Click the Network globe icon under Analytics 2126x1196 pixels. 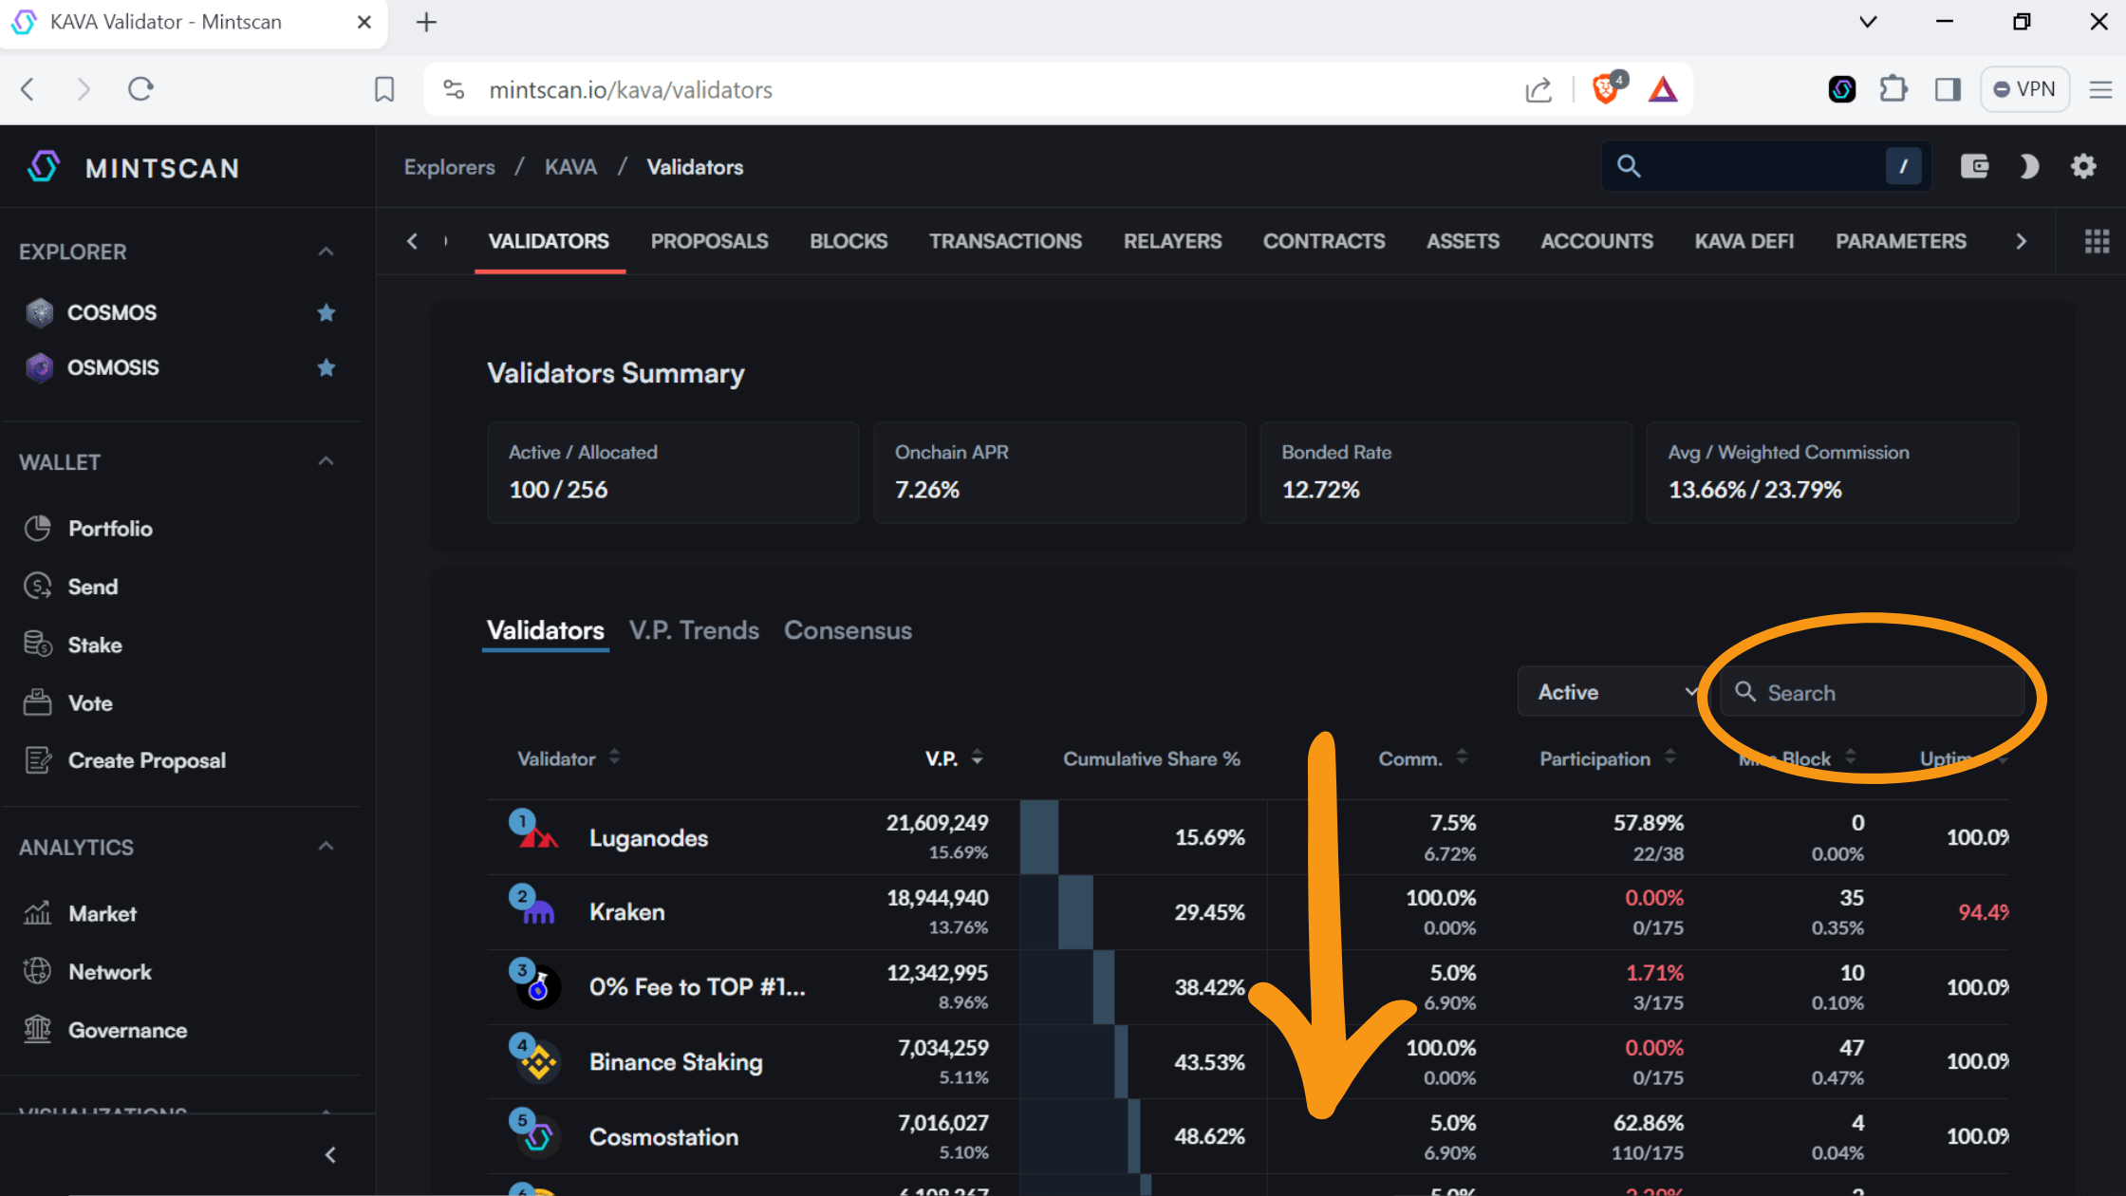38,971
